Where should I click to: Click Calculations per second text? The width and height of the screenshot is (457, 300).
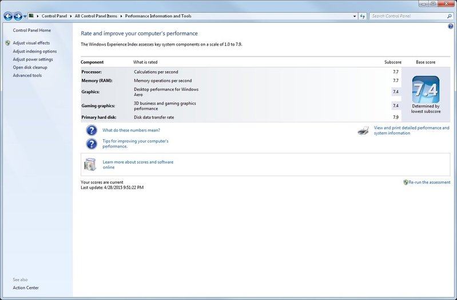pos(156,72)
